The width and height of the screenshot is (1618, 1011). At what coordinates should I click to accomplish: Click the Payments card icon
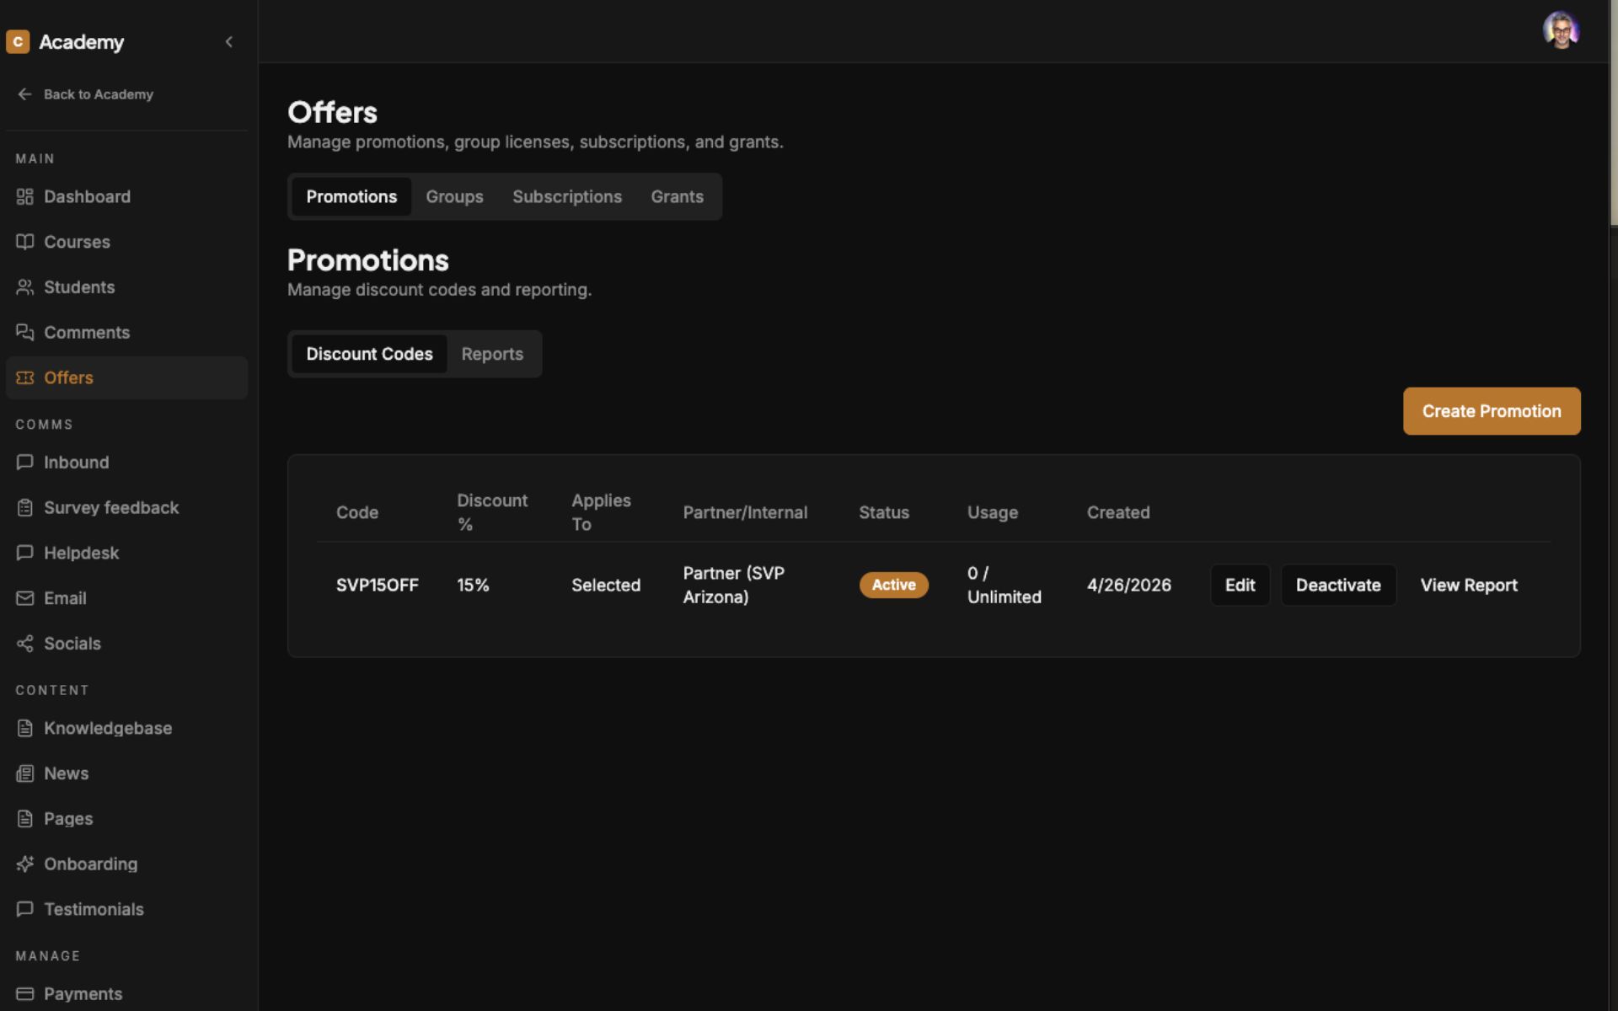[x=24, y=993]
